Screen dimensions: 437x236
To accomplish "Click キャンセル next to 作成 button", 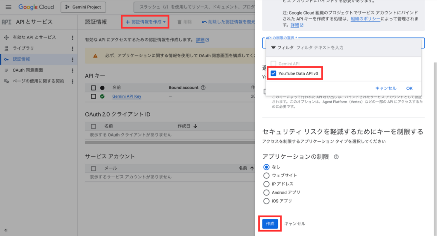I will pos(294,224).
